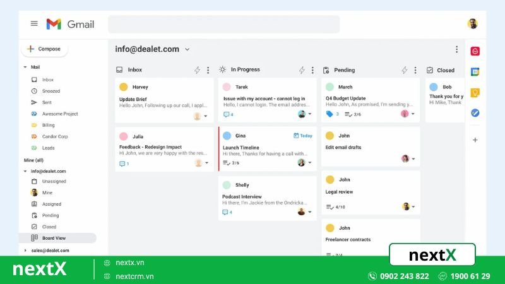This screenshot has width=505, height=284.
Task: Click comment icon on Julia's card
Action: (x=122, y=164)
